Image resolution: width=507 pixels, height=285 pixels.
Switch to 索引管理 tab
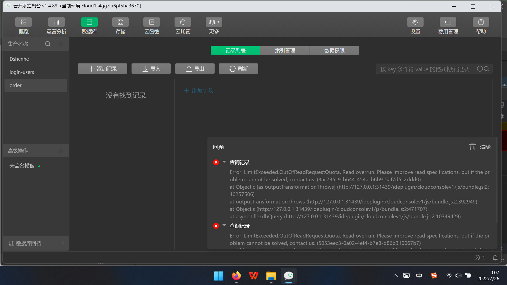(285, 50)
